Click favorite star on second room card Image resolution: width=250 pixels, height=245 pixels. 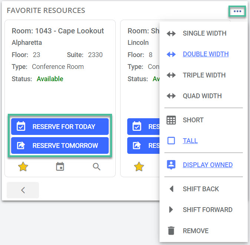(x=139, y=167)
